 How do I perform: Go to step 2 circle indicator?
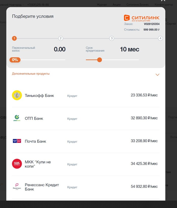61,38
